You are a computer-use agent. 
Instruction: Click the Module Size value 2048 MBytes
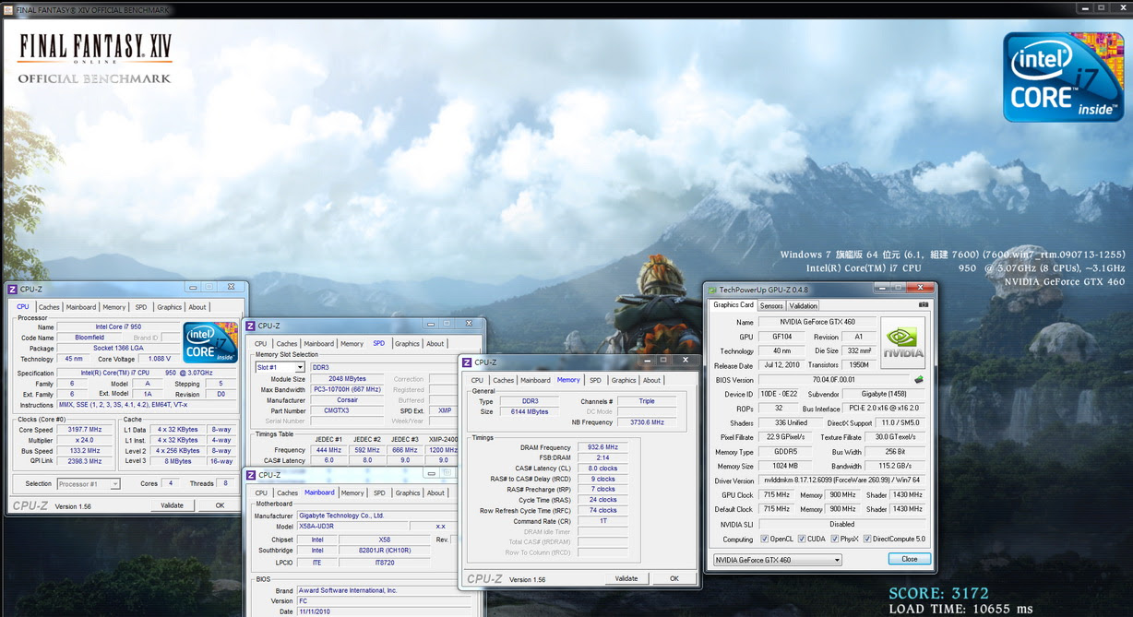pos(347,379)
